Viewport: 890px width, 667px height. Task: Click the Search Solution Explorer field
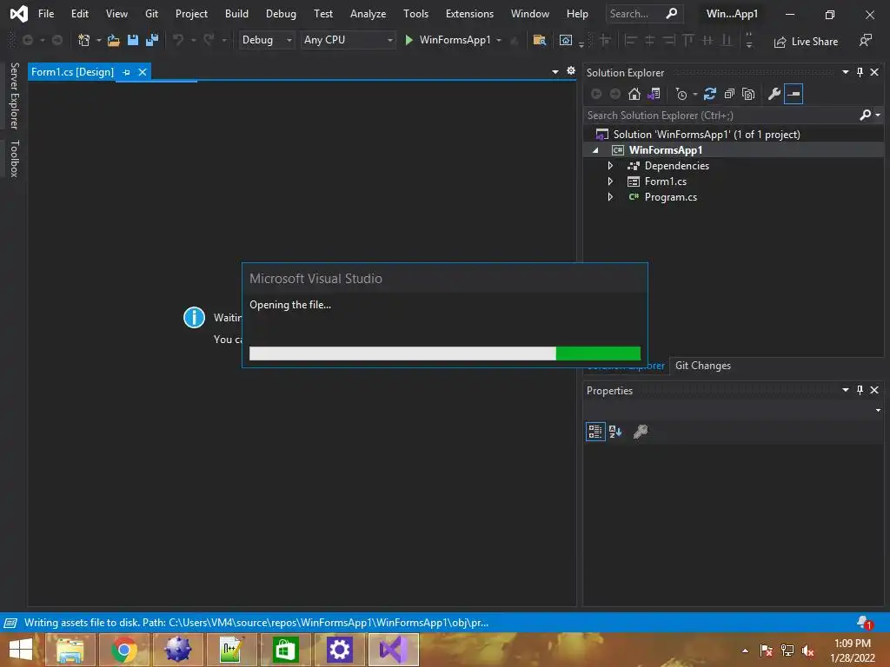click(721, 116)
